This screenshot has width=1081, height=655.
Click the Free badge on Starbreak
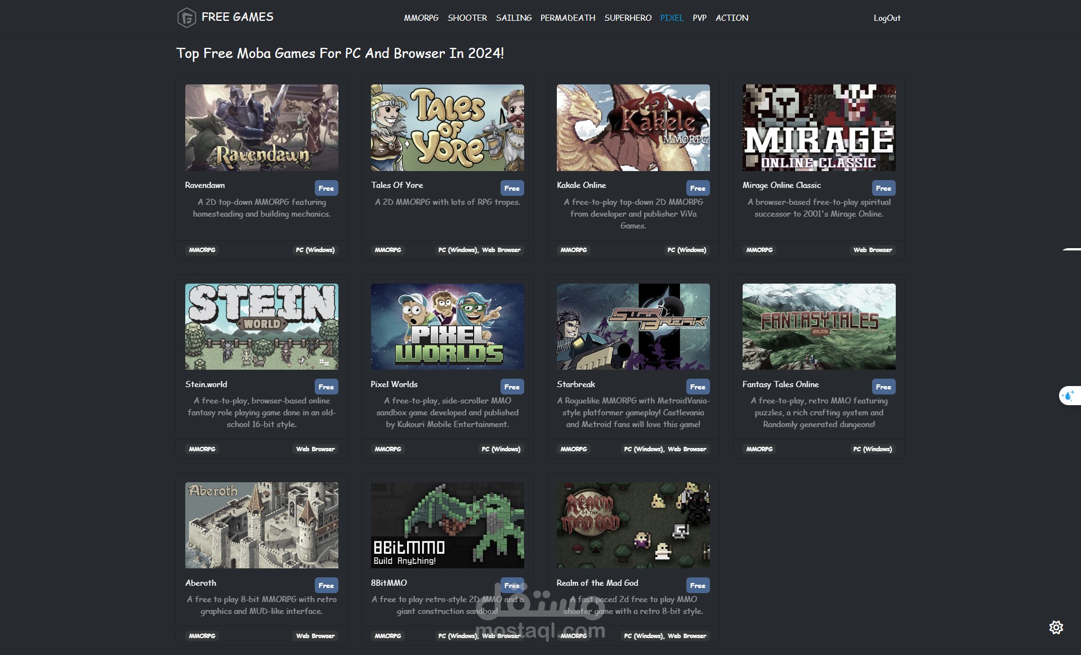[x=698, y=387]
